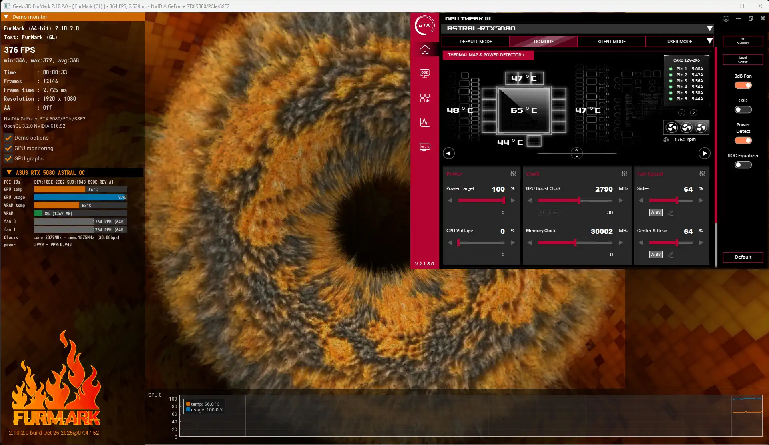Image resolution: width=769 pixels, height=445 pixels.
Task: Edit the Sides fan curve
Action: click(x=671, y=212)
